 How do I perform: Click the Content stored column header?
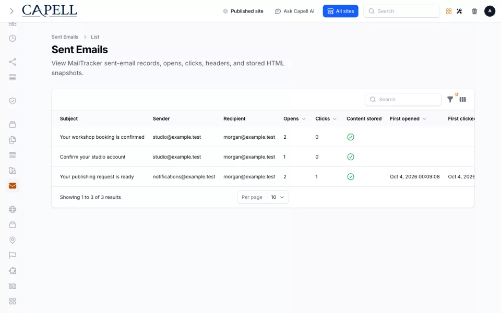[x=364, y=119]
